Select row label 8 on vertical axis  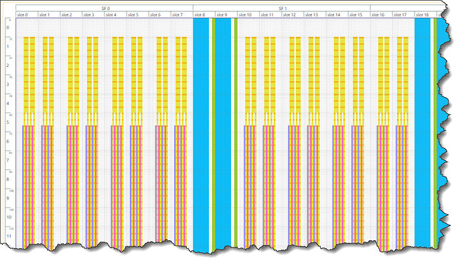tap(8, 179)
